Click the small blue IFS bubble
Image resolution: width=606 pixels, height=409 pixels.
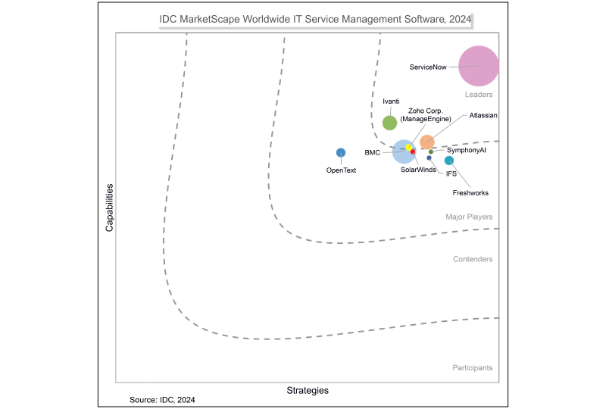tap(429, 158)
